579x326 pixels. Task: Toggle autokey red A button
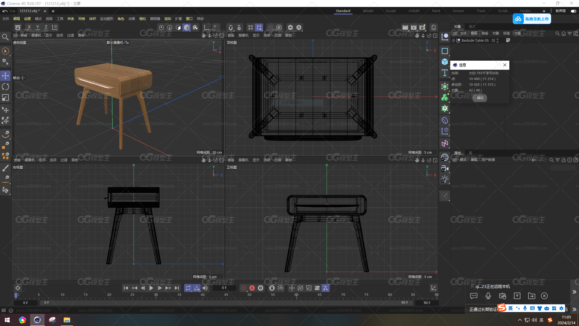tap(252, 288)
